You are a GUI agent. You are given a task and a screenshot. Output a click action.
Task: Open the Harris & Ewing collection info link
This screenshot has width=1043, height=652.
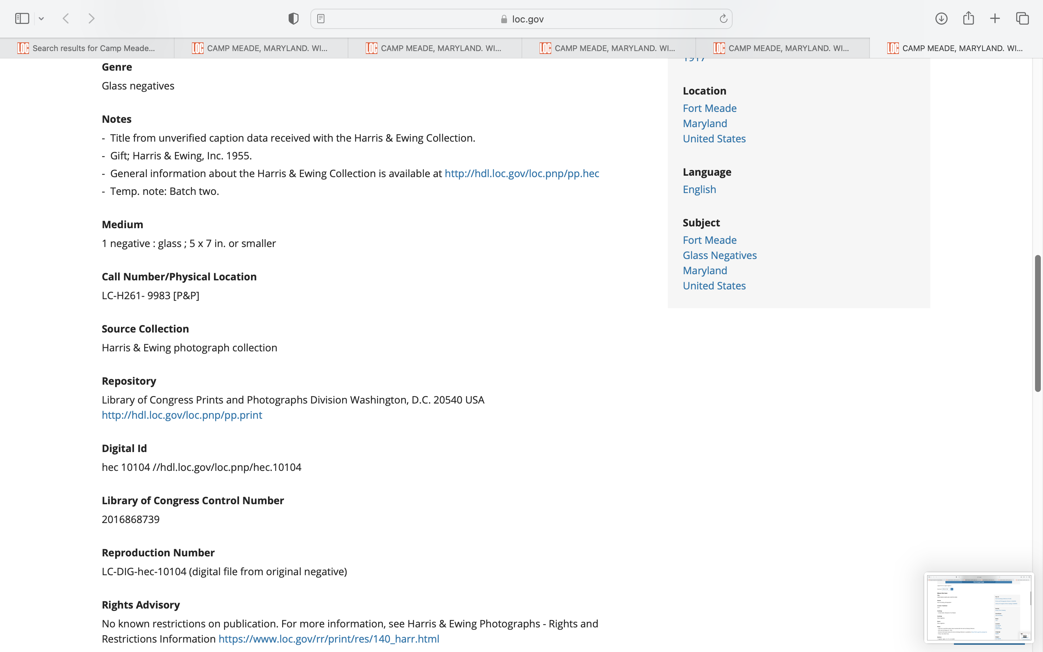coord(521,174)
